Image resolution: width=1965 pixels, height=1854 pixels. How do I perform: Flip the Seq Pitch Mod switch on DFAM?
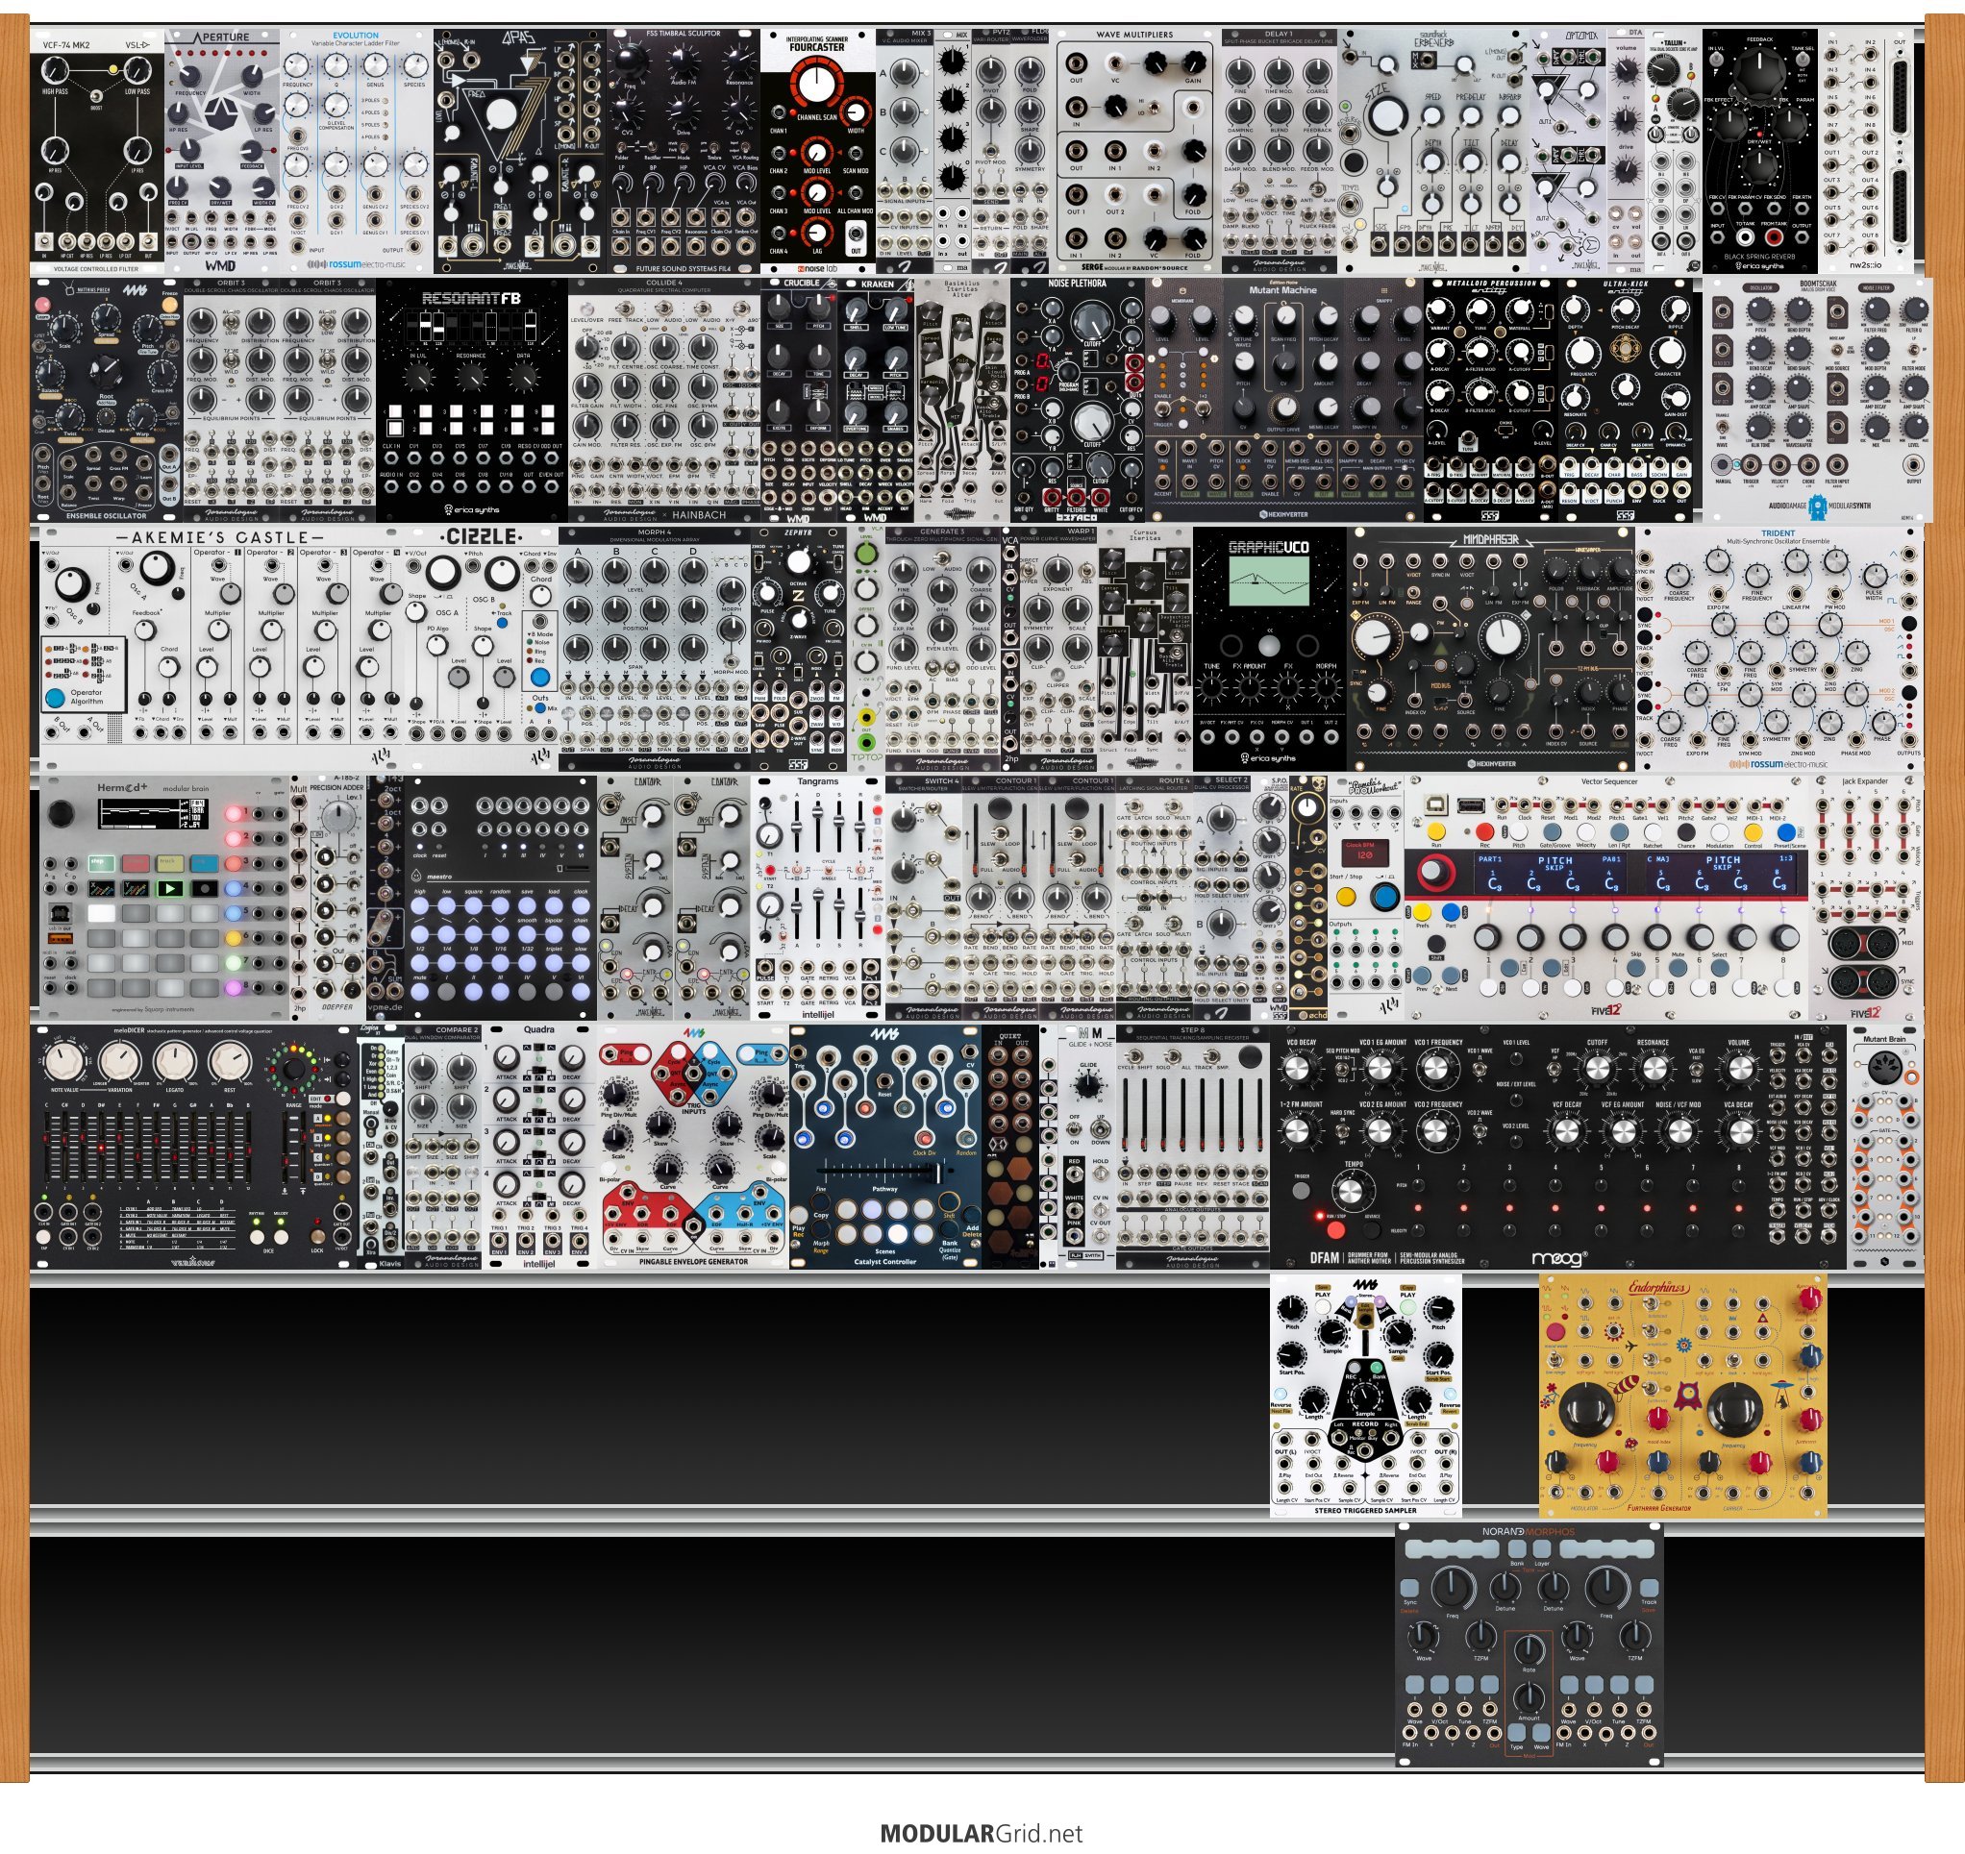tap(1342, 1068)
